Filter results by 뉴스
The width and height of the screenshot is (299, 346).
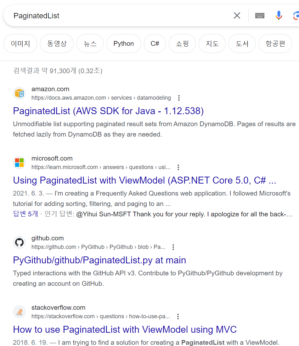tap(90, 44)
